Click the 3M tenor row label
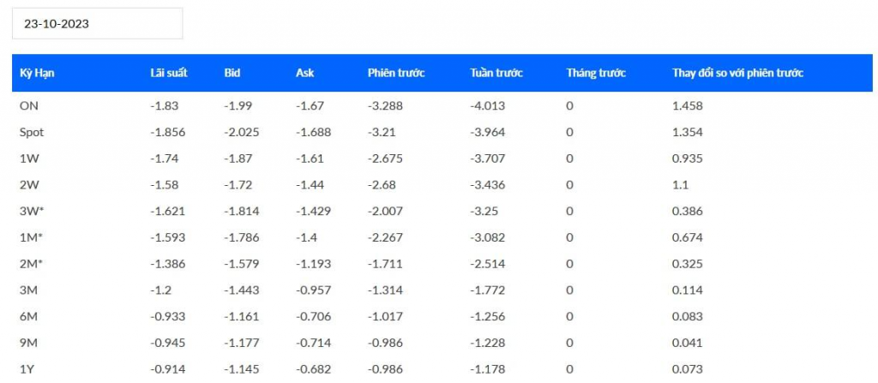This screenshot has width=878, height=383. [x=28, y=290]
